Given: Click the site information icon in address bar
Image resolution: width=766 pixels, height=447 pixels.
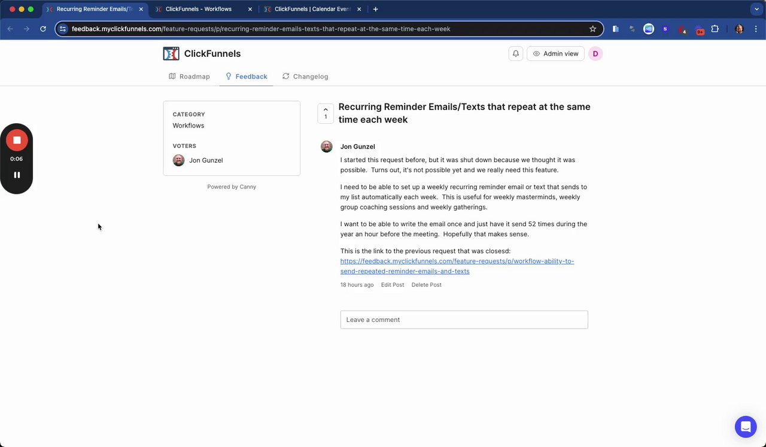Looking at the screenshot, I should pyautogui.click(x=63, y=29).
